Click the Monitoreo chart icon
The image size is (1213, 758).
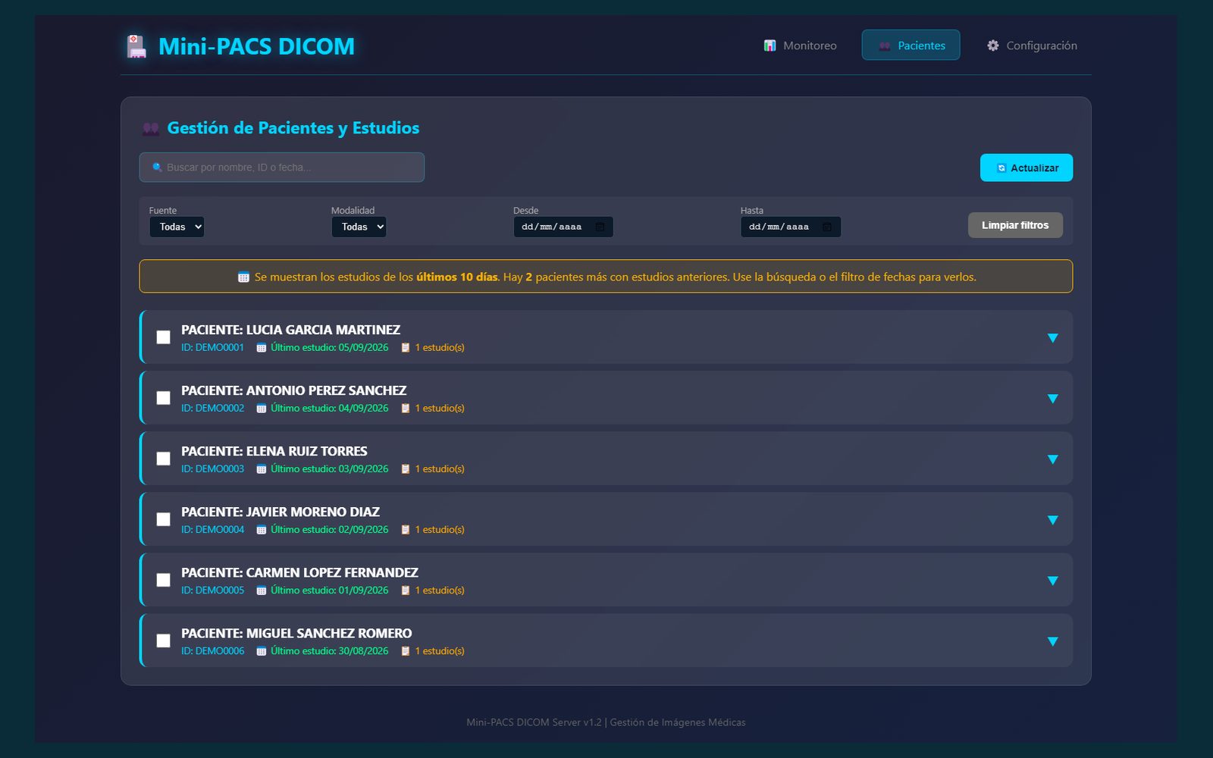click(769, 45)
